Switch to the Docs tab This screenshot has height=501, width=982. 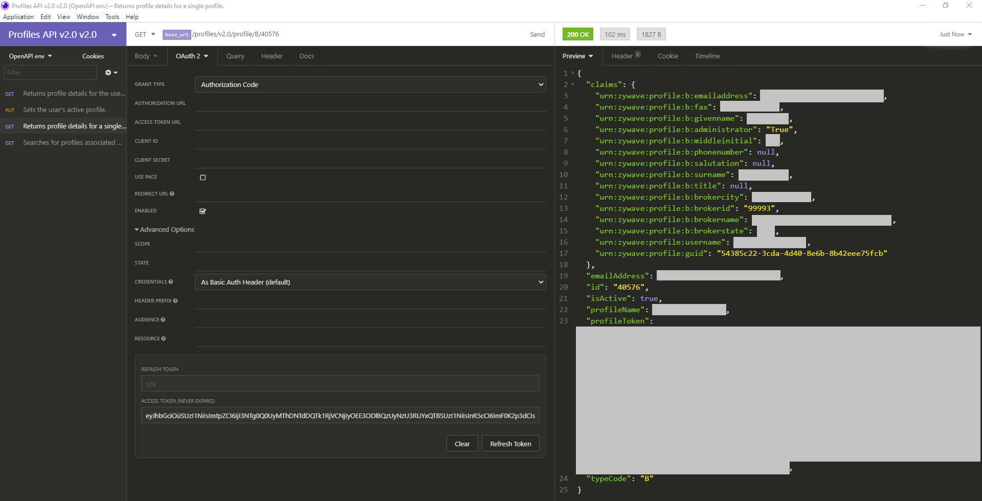point(307,56)
